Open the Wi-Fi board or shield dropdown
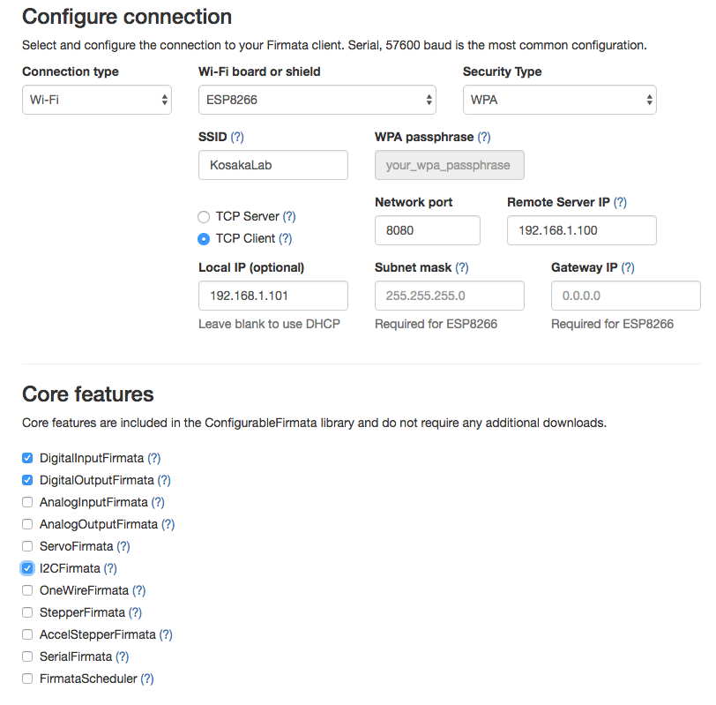 317,100
